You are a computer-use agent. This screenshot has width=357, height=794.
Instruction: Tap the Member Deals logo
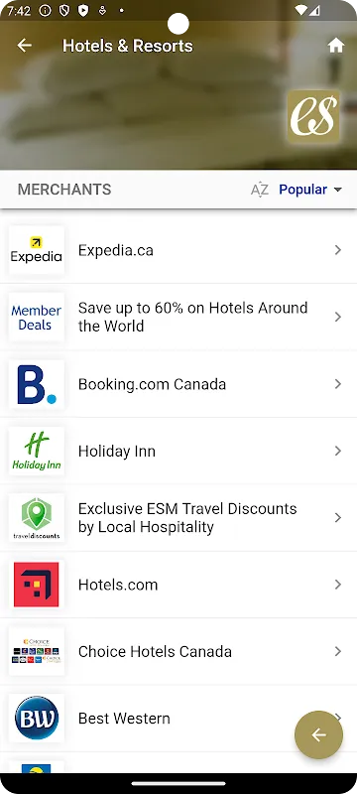37,317
